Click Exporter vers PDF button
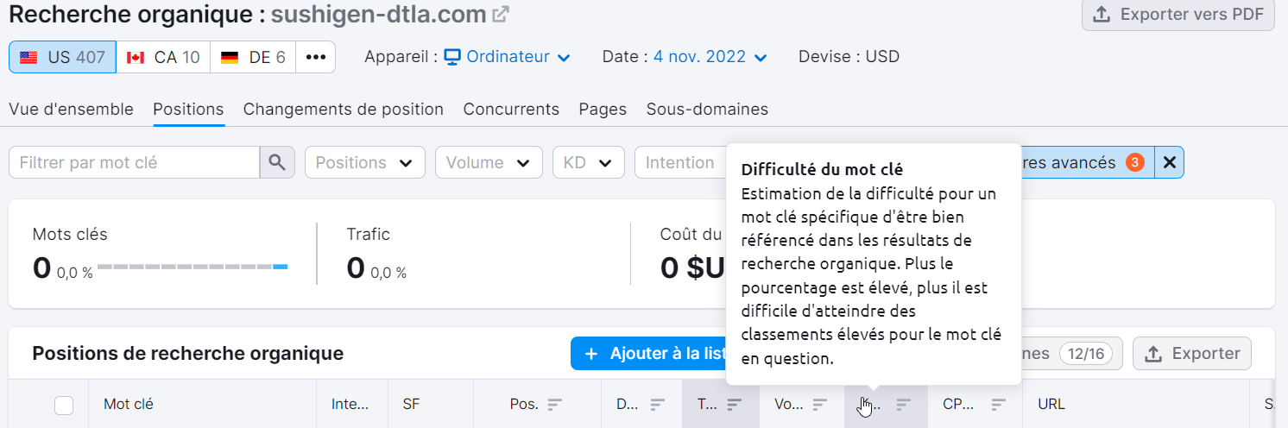 (x=1178, y=15)
